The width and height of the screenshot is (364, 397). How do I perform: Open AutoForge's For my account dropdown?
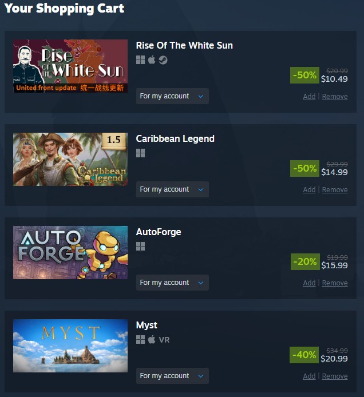tap(172, 283)
